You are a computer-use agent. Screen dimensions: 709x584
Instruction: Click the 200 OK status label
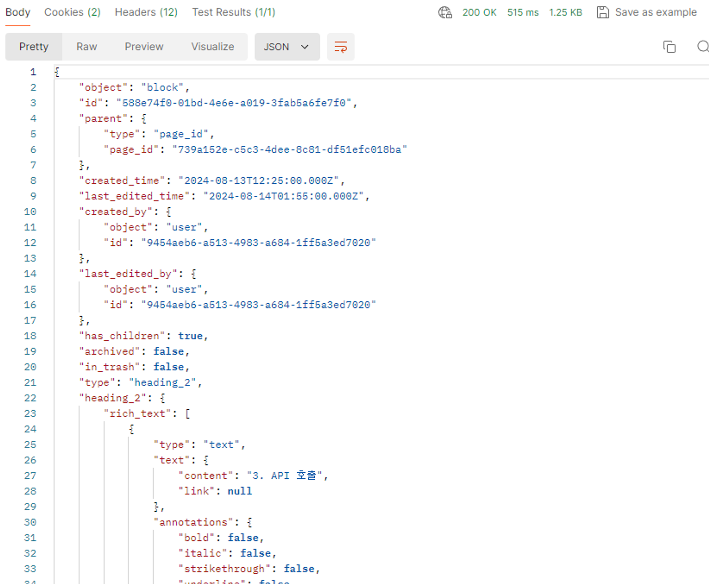click(479, 12)
